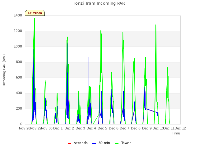The height and width of the screenshot is (149, 199).
Task: Click the y-axis tick value 1000
Action: tap(18, 46)
